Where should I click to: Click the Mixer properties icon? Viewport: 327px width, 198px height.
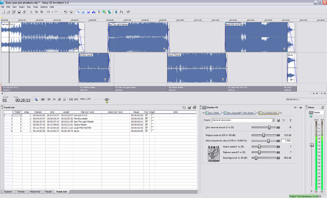coord(323,108)
